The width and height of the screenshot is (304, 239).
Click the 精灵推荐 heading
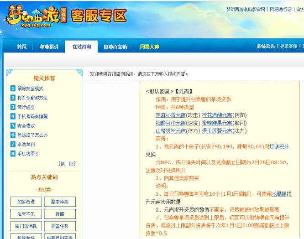click(44, 78)
